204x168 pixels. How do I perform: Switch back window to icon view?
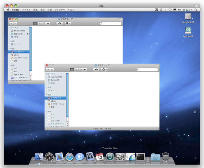click(x=35, y=23)
